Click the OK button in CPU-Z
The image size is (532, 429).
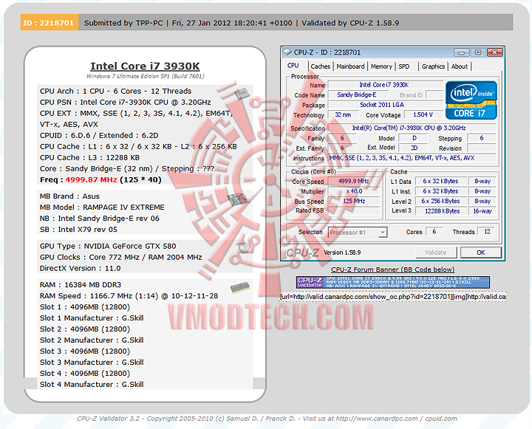pyautogui.click(x=481, y=253)
